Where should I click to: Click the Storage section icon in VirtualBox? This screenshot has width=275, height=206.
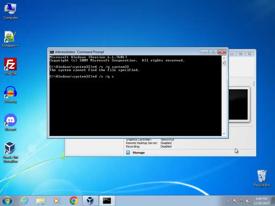click(128, 153)
